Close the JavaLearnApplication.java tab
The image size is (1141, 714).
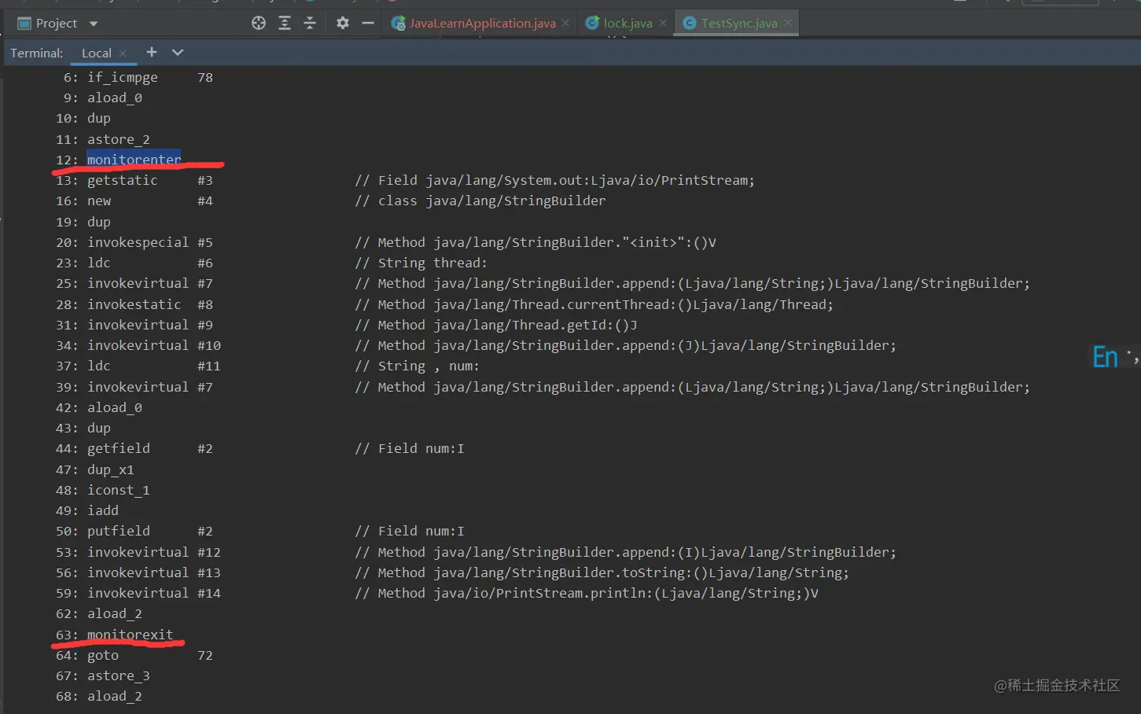coord(565,24)
